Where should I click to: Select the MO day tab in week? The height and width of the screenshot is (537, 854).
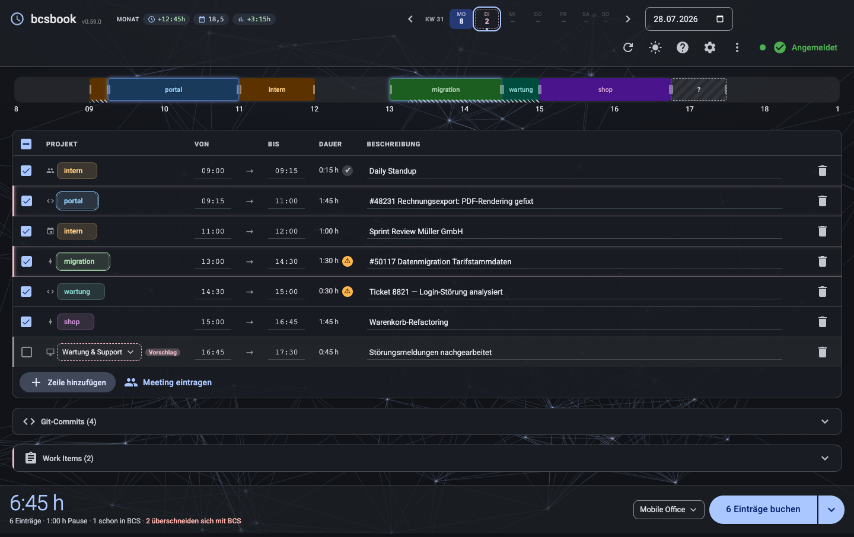(461, 19)
